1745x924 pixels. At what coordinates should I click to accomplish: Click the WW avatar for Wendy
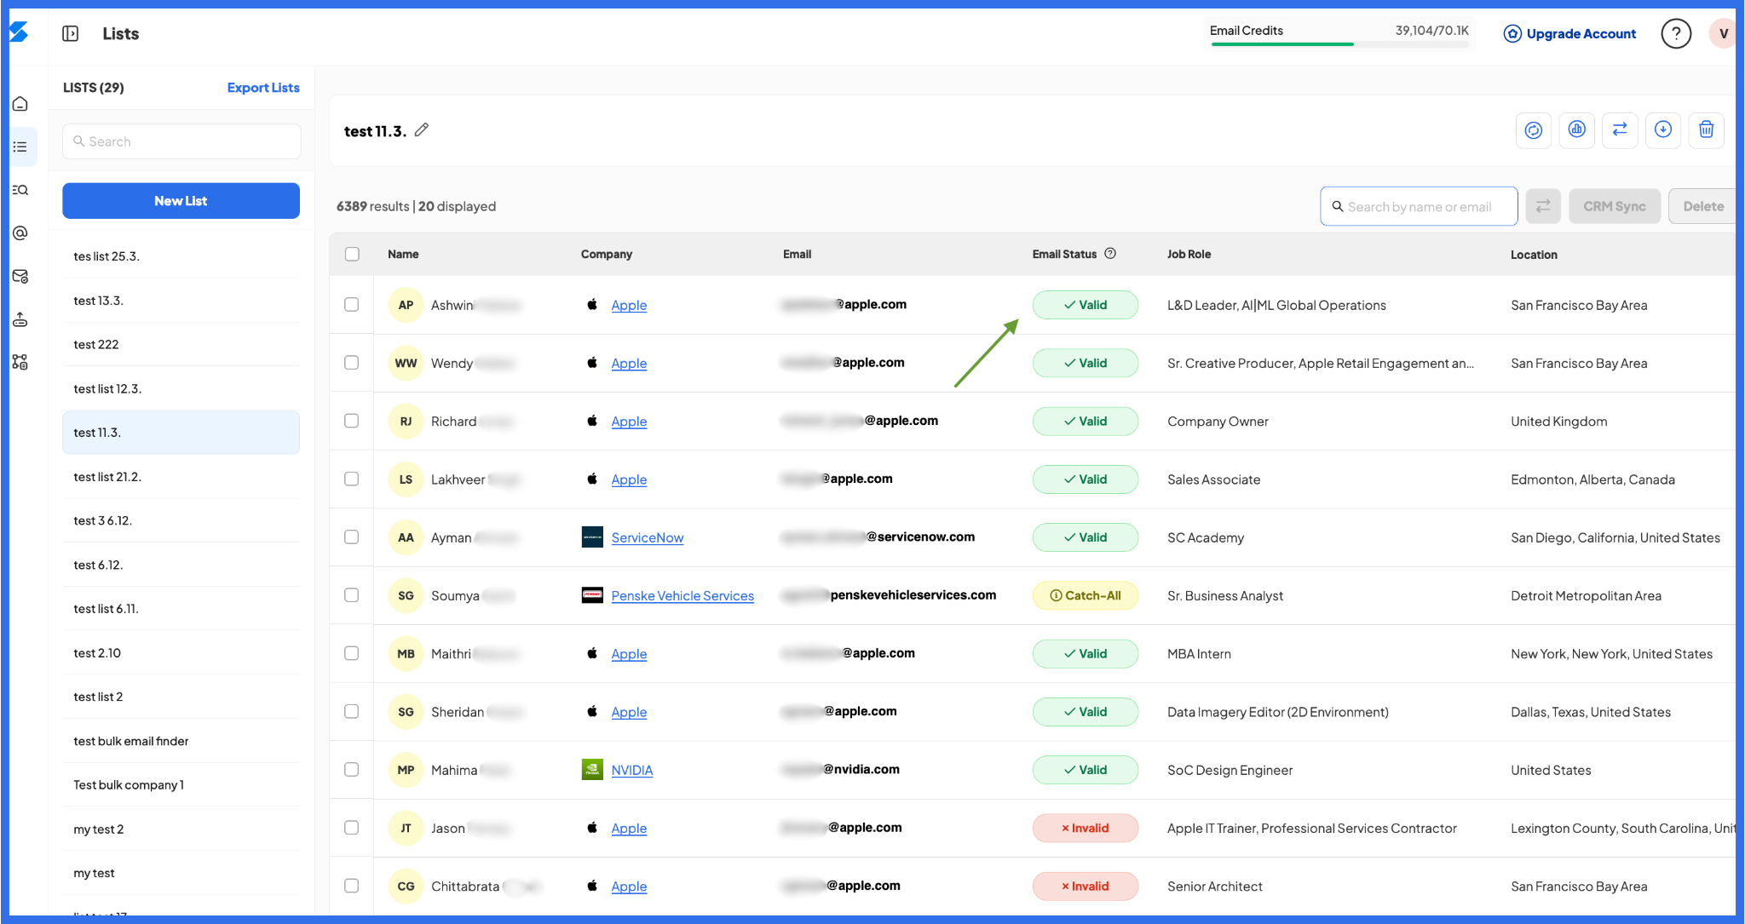pos(406,363)
